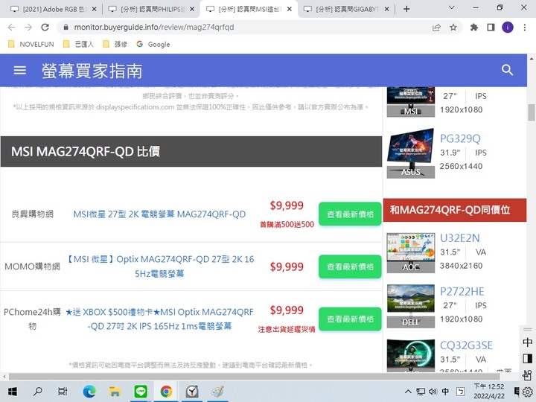The width and height of the screenshot is (536, 402).
Task: Close the PHILIPS analysis tab
Action: [192, 9]
